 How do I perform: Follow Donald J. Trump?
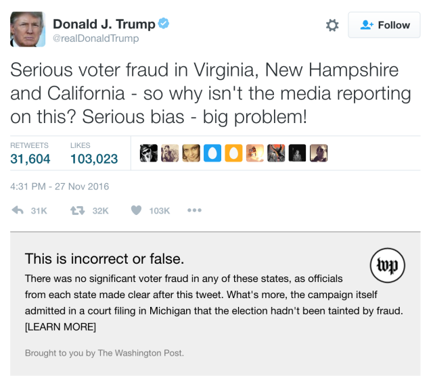(x=384, y=25)
